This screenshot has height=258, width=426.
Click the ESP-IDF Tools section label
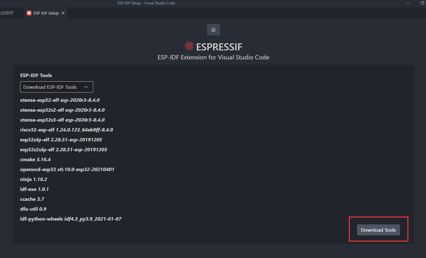tap(36, 75)
